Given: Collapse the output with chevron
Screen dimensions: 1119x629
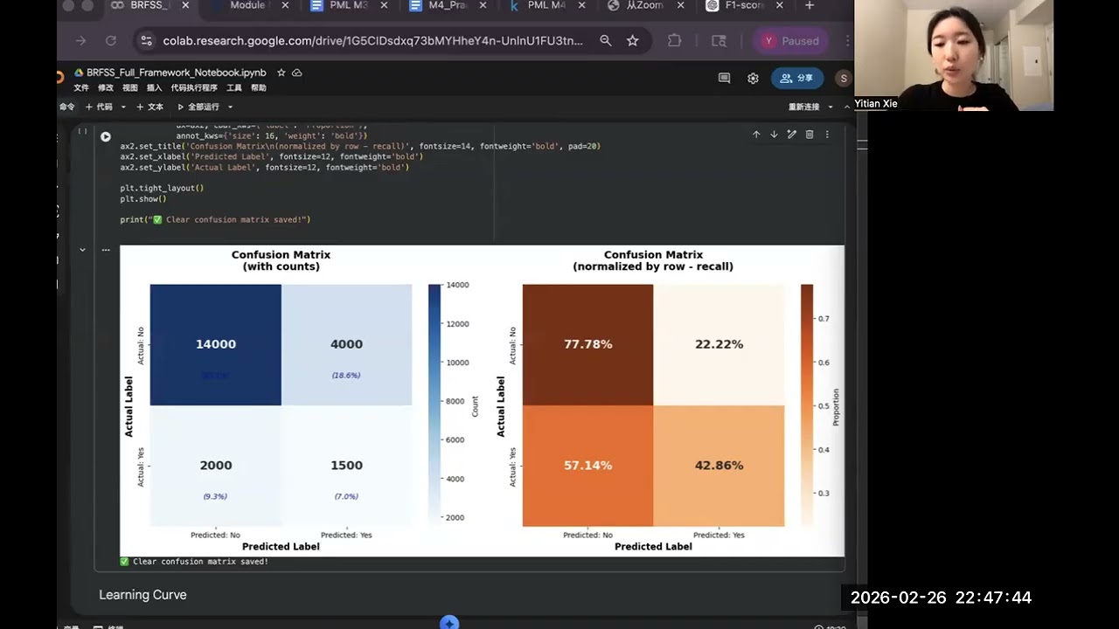Looking at the screenshot, I should 82,250.
